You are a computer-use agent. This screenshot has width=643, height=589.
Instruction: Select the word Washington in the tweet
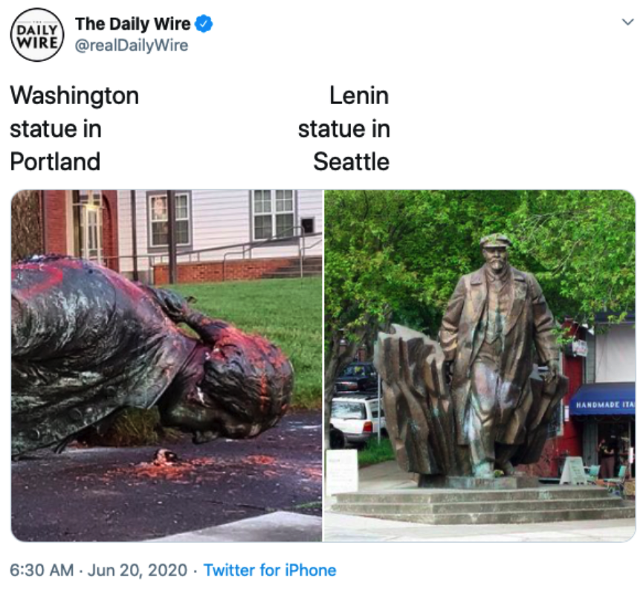[x=74, y=96]
